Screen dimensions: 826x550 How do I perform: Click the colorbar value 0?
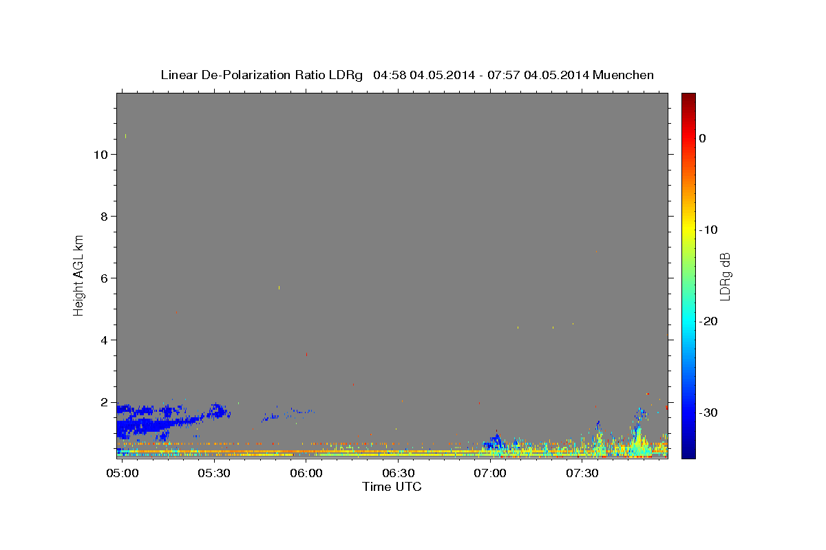click(x=703, y=138)
